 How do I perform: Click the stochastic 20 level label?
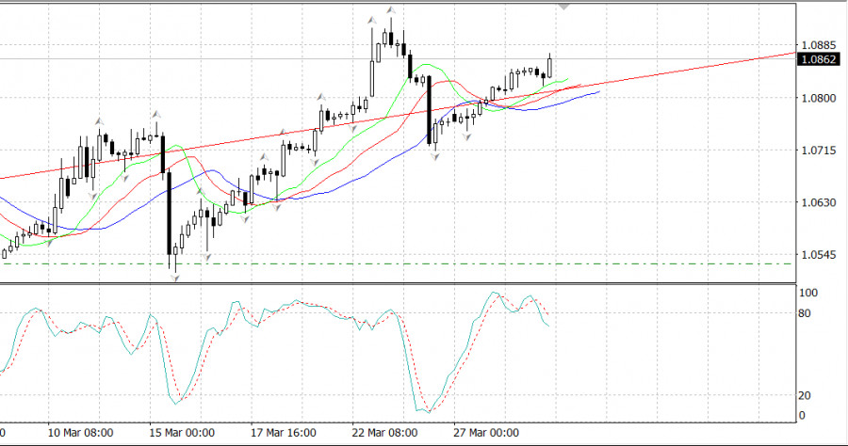[805, 396]
